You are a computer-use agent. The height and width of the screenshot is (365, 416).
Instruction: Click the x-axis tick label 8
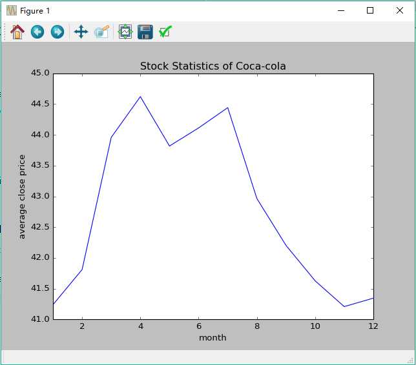257,326
